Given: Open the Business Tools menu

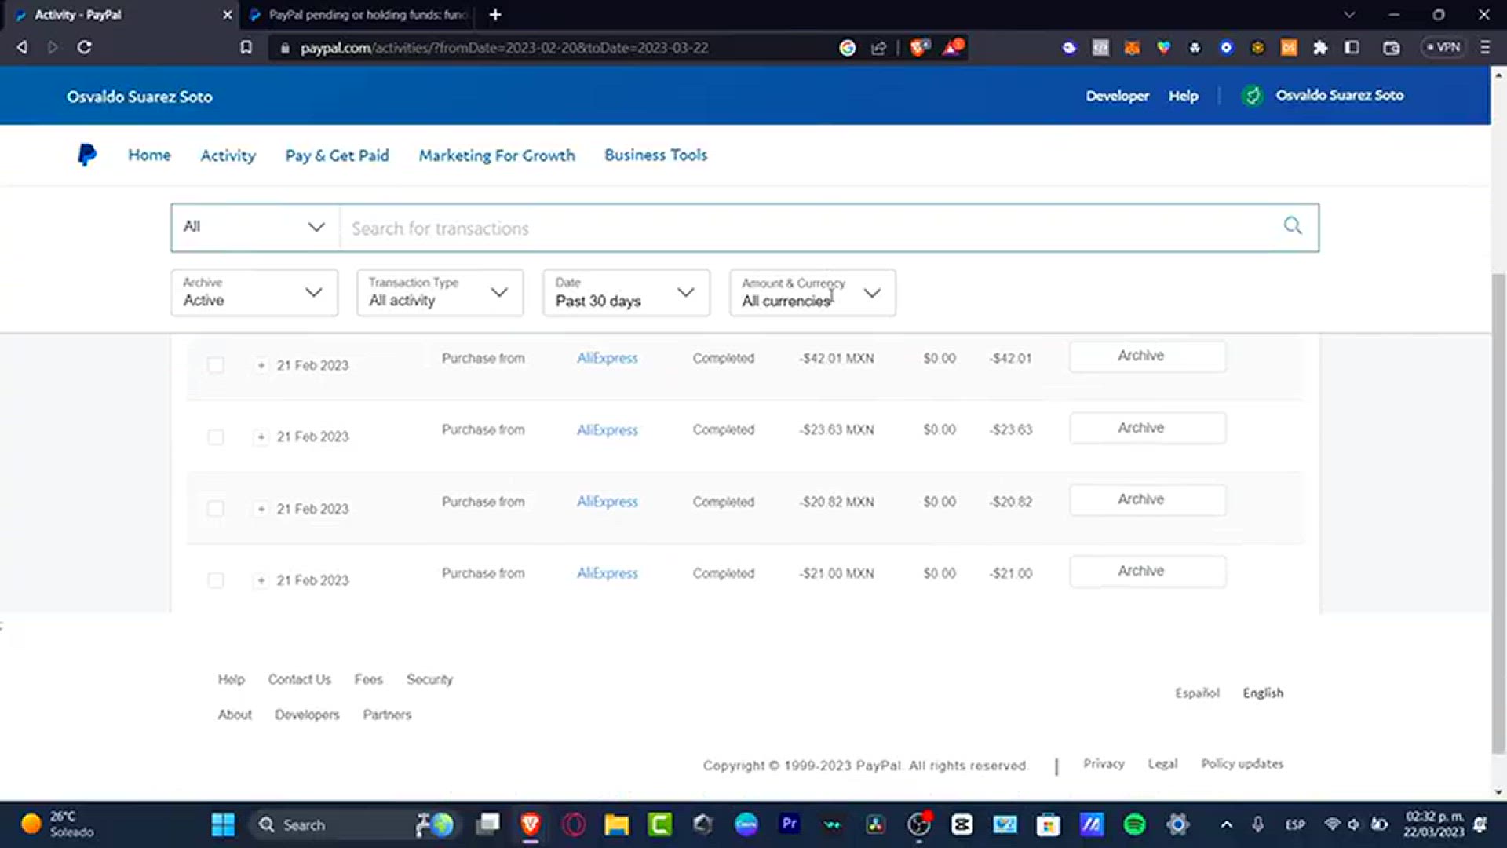Looking at the screenshot, I should (x=655, y=155).
